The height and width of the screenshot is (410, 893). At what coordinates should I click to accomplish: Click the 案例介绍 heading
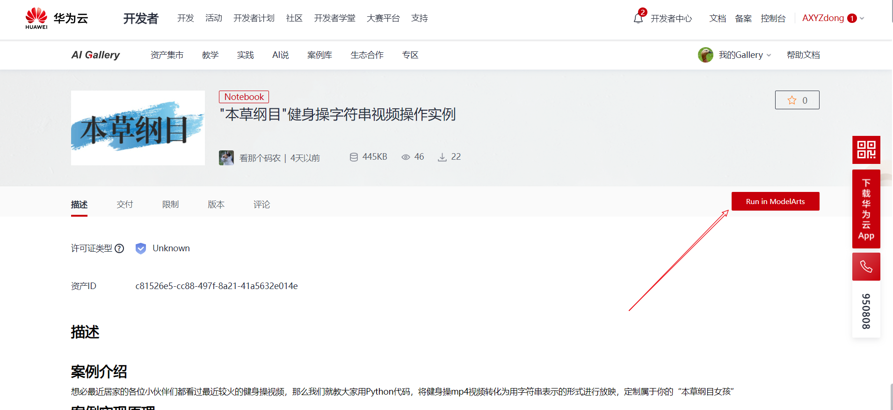click(x=99, y=372)
